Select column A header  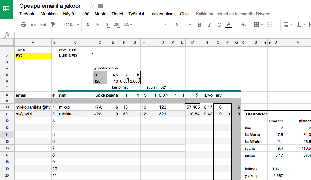point(33,42)
